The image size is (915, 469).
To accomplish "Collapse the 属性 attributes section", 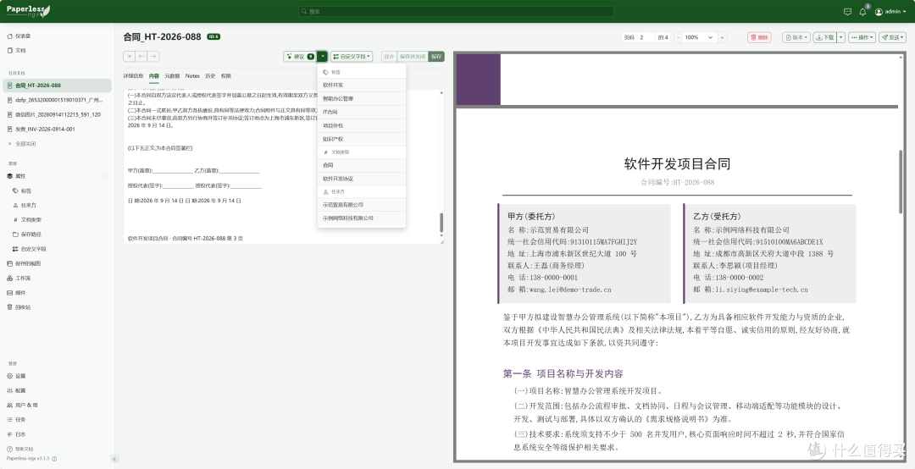I will [104, 176].
